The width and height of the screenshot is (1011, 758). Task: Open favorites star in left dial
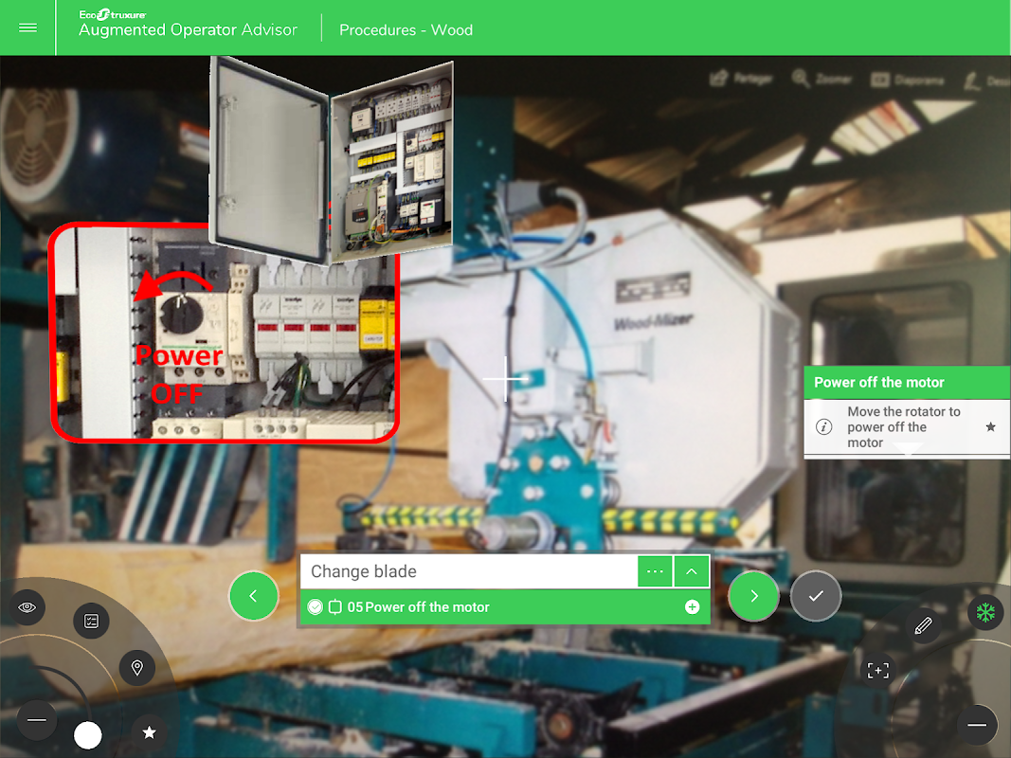149,732
